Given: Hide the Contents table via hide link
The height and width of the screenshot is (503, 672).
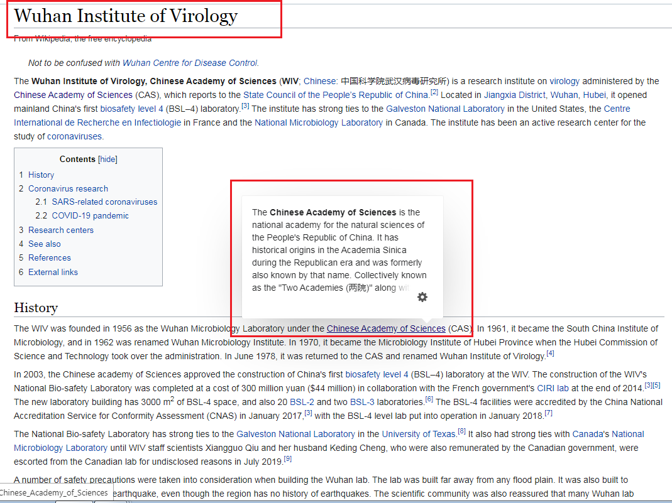Looking at the screenshot, I should [x=107, y=160].
